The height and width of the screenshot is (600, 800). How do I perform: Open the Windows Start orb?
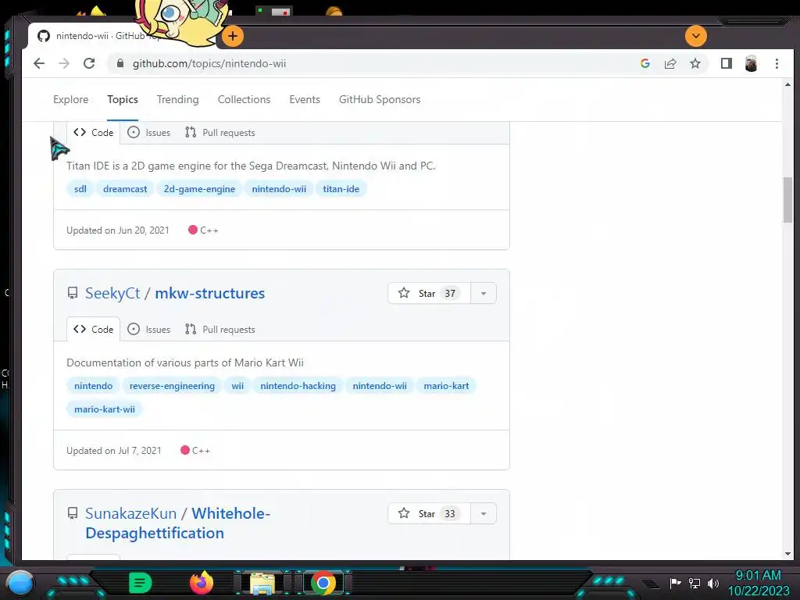click(x=20, y=582)
